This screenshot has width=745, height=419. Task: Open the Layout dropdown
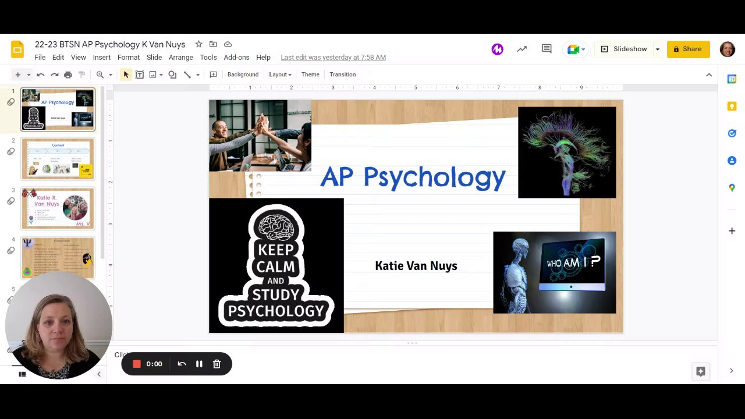pyautogui.click(x=280, y=74)
